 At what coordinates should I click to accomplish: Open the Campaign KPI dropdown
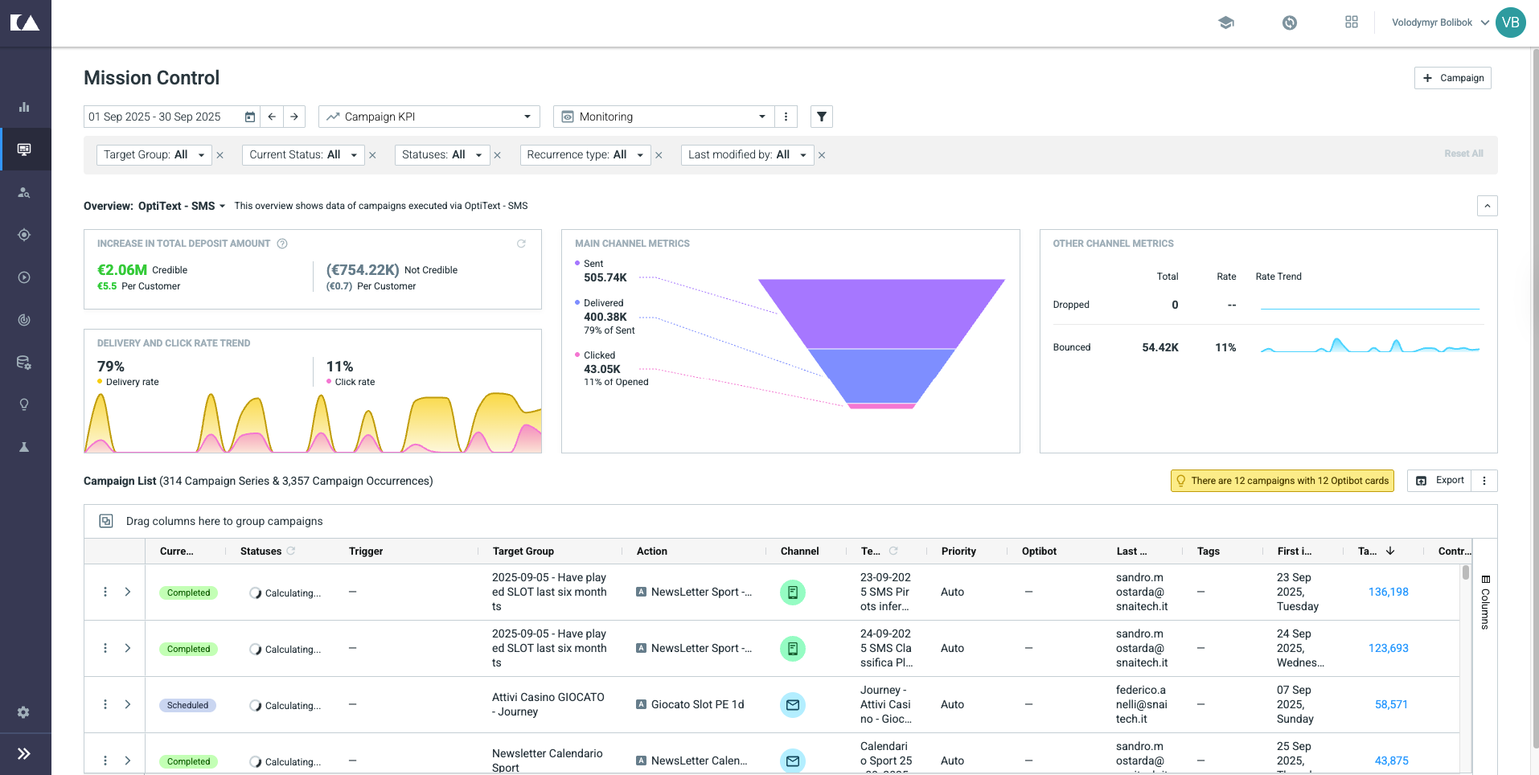429,117
